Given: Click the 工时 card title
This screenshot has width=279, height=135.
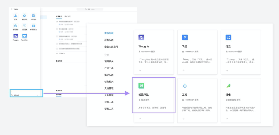Looking at the screenshot, I should tap(184, 95).
